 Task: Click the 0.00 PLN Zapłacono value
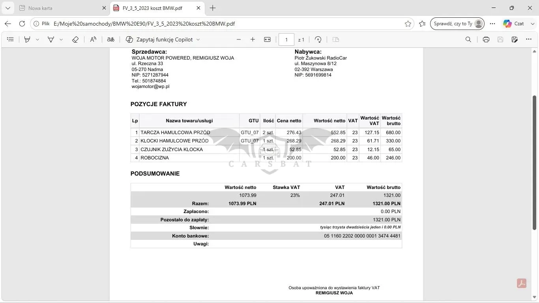click(x=391, y=211)
